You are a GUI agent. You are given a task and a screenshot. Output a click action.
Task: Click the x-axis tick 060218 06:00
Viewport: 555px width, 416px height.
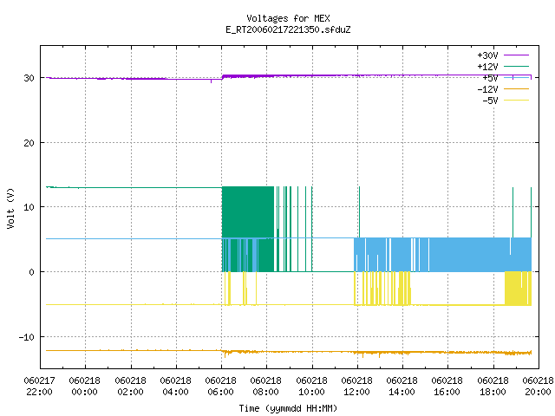click(221, 387)
